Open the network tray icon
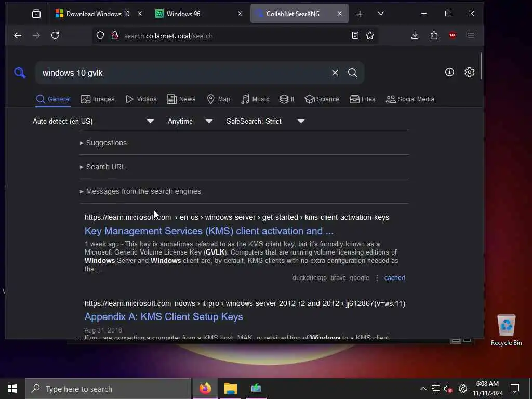Viewport: 532px width, 399px height. pyautogui.click(x=436, y=389)
